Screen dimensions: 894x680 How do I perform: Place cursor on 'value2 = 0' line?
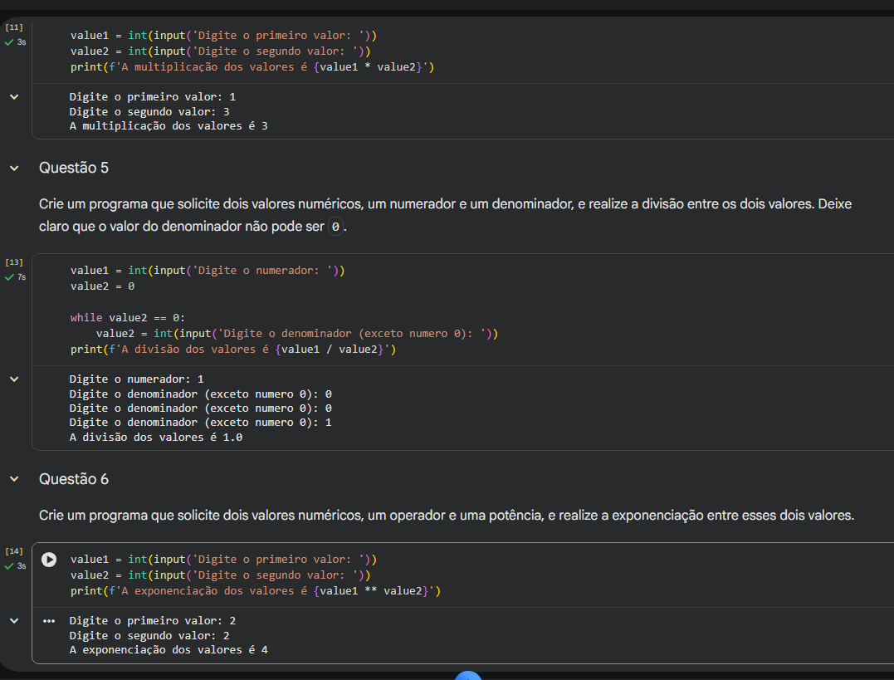click(103, 286)
